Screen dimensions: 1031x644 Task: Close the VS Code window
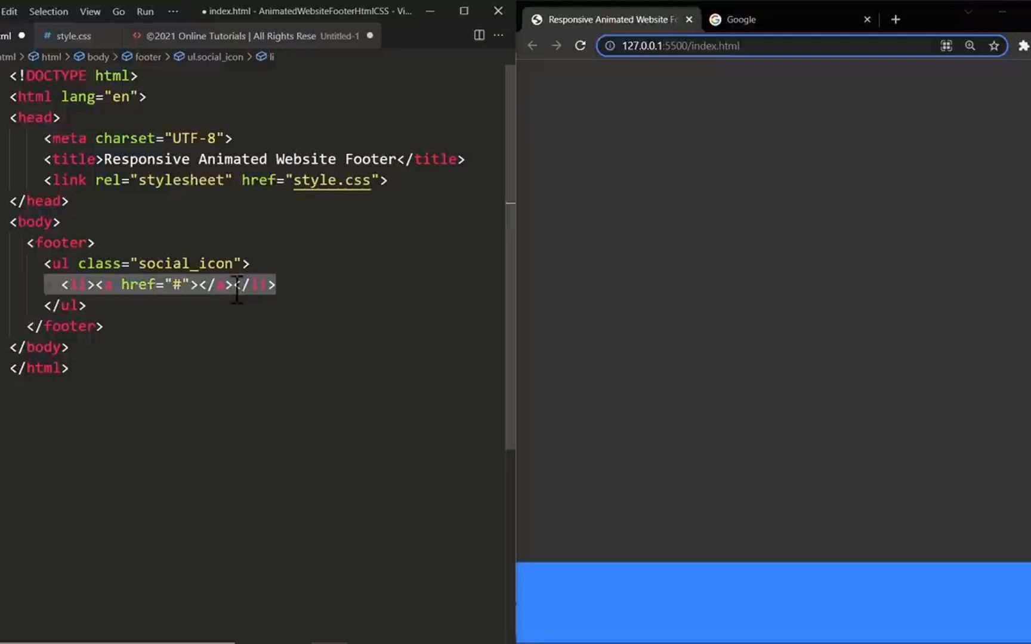498,11
